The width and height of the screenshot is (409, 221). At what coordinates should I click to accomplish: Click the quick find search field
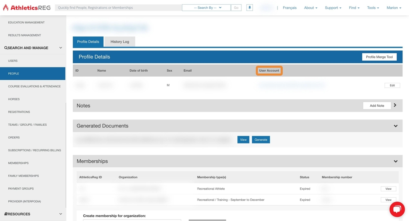tap(118, 8)
